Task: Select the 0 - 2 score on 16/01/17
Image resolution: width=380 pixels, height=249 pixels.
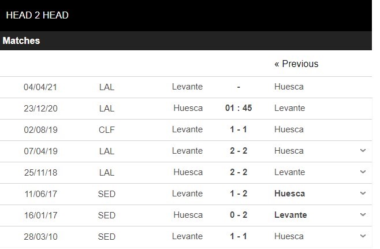Action: 239,215
